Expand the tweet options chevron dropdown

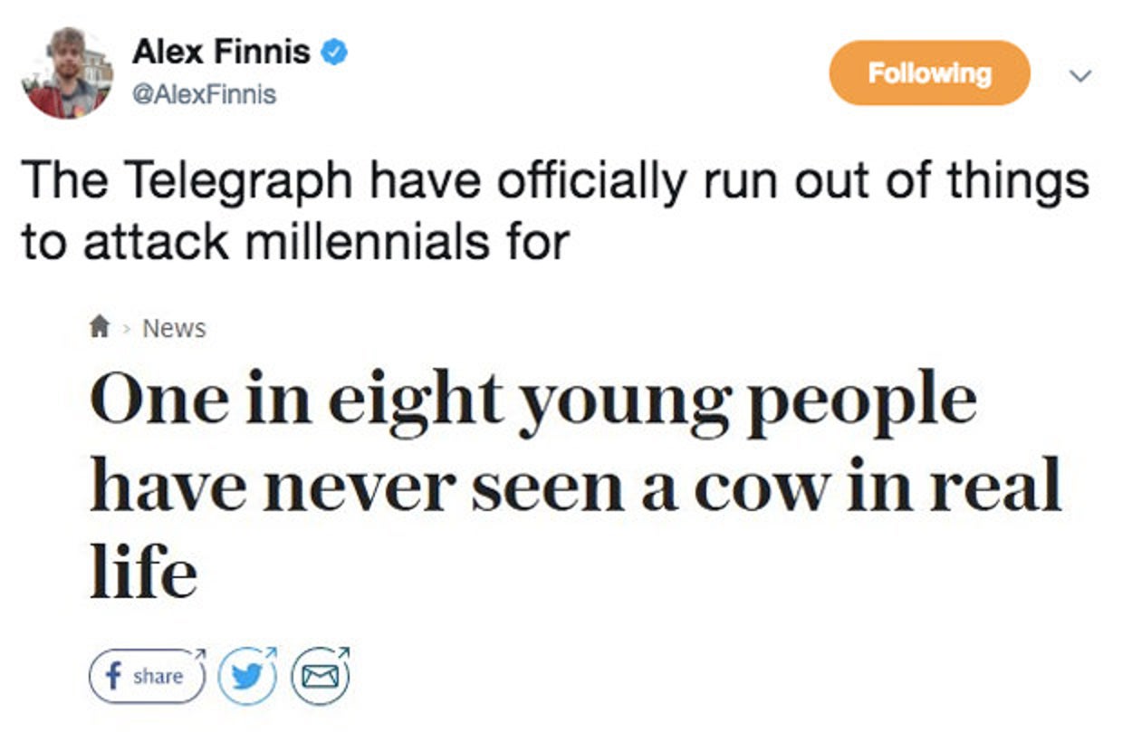point(1079,74)
